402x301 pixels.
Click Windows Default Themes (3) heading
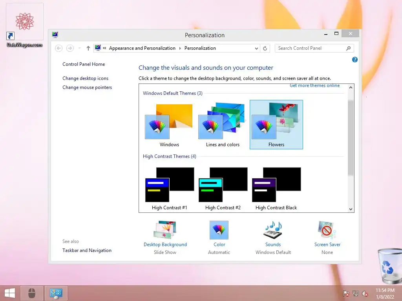click(x=173, y=93)
